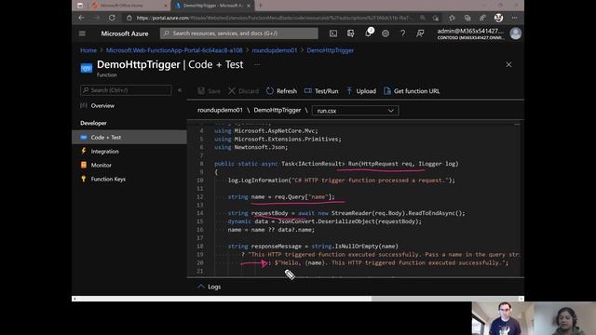Get the function URL

coord(412,91)
